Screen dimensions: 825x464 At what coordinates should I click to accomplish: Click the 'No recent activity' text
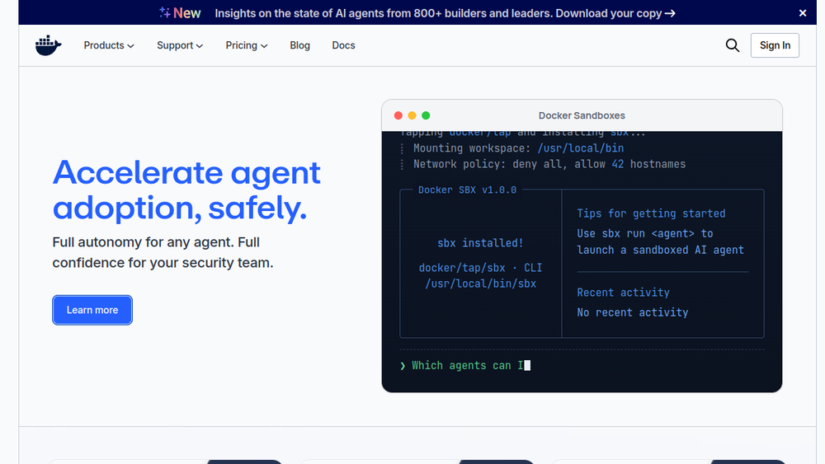coord(633,312)
